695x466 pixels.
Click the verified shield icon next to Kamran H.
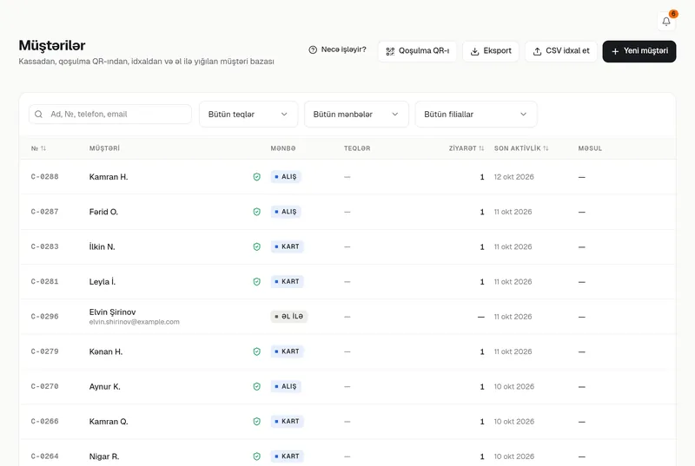click(x=256, y=177)
